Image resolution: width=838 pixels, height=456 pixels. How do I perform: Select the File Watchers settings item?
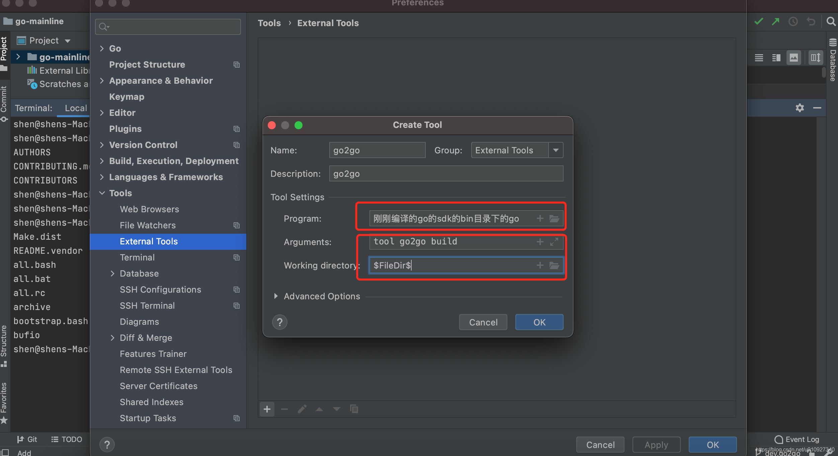coord(148,225)
